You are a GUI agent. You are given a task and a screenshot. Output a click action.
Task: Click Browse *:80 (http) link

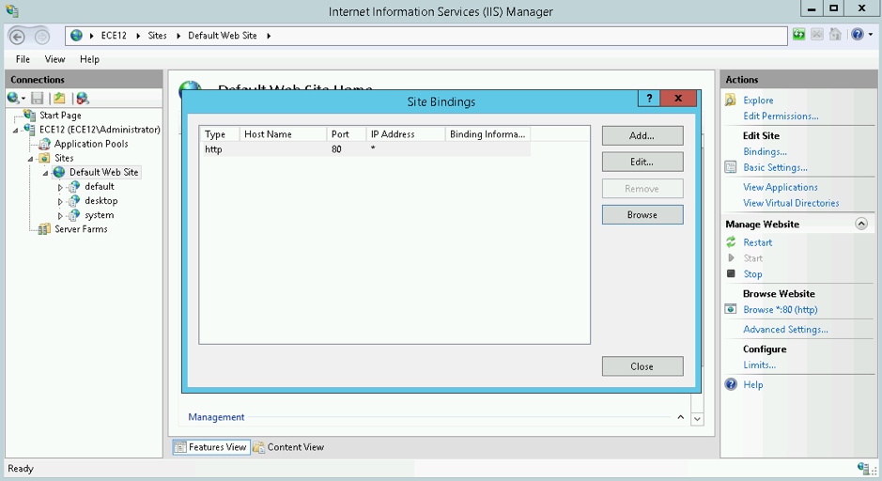pyautogui.click(x=781, y=309)
